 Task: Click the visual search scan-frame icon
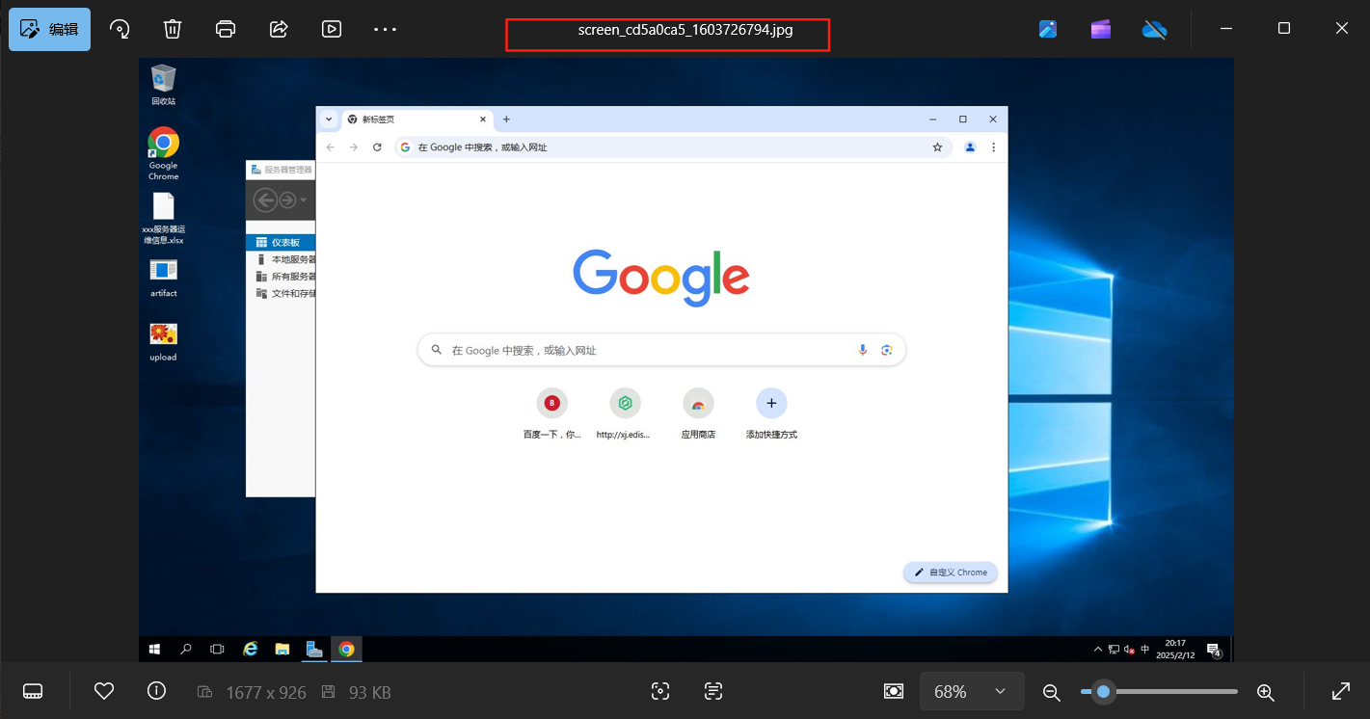click(660, 691)
